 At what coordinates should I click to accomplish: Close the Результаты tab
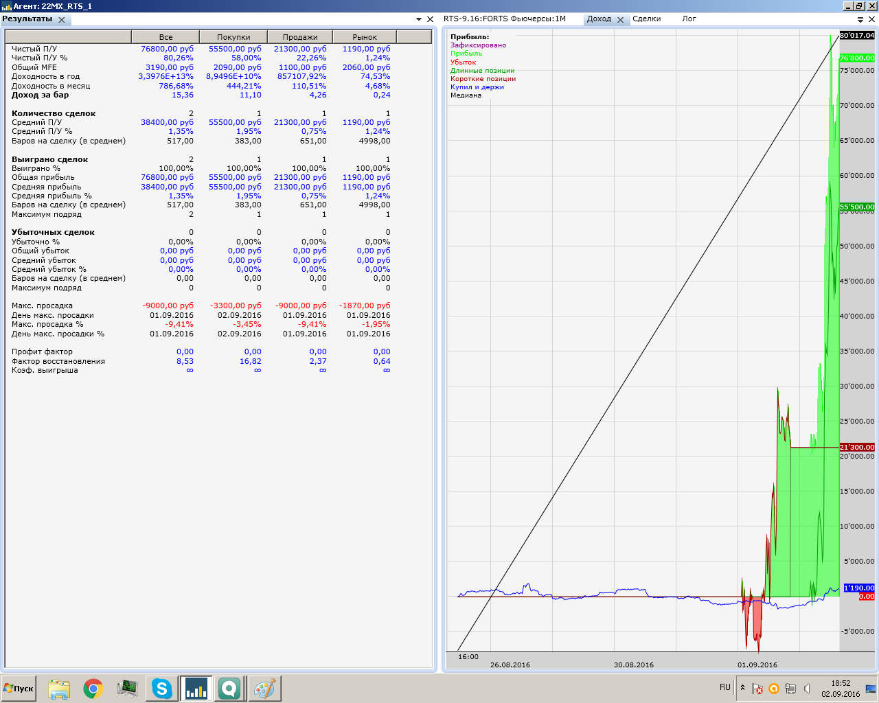pos(62,20)
